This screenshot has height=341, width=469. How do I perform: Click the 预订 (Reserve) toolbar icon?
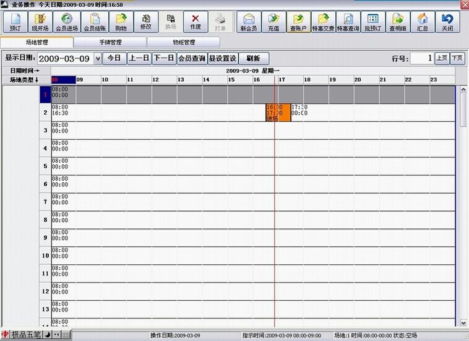coord(14,22)
